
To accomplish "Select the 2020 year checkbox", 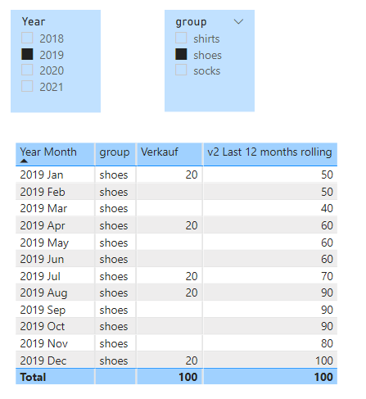I will click(x=27, y=70).
